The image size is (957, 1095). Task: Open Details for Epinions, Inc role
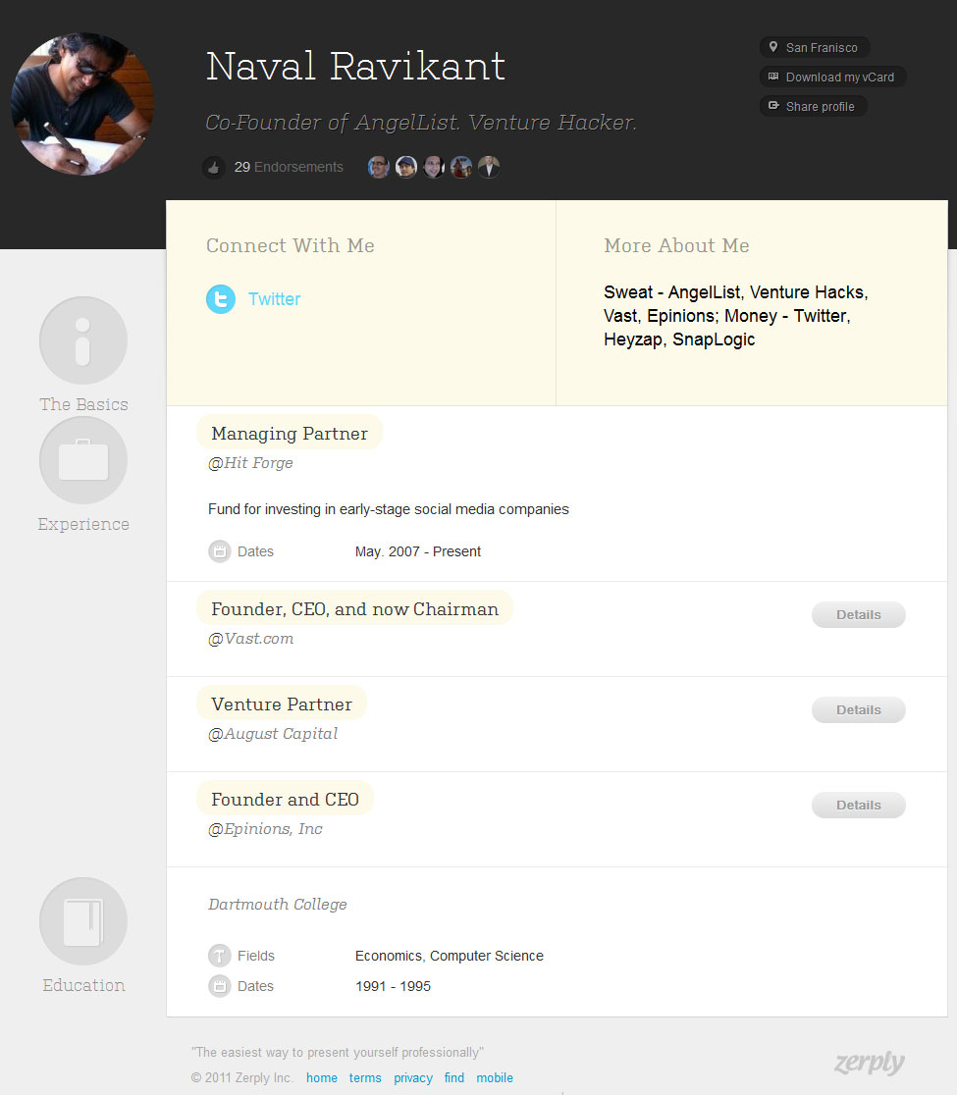click(858, 806)
